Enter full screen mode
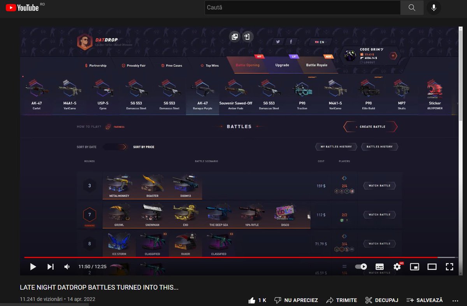 [449, 267]
